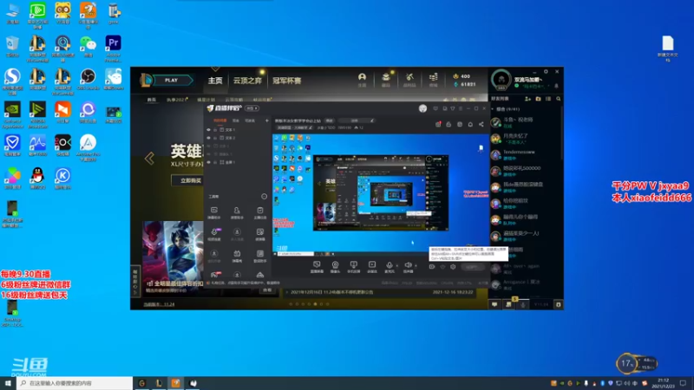Click the red-badged icon in streaming app toolbar
The image size is (694, 390).
pyautogui.click(x=438, y=124)
